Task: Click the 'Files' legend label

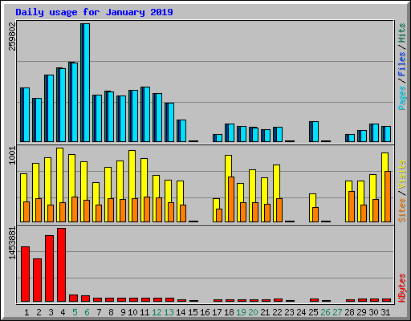Action: click(x=402, y=63)
